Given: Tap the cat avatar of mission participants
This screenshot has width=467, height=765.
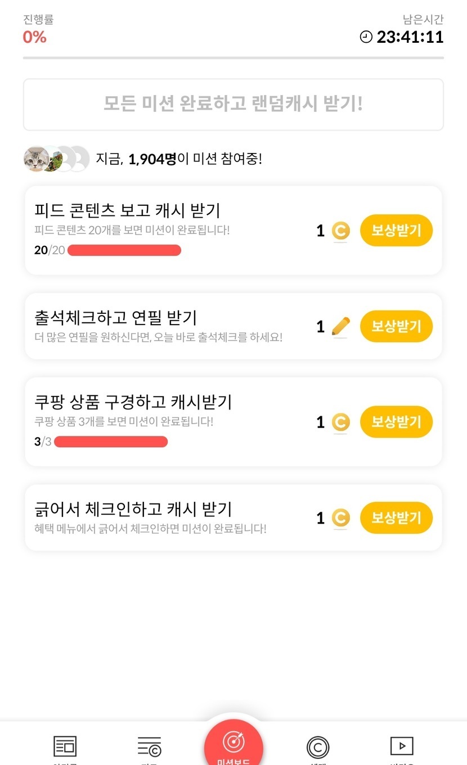Looking at the screenshot, I should [37, 159].
